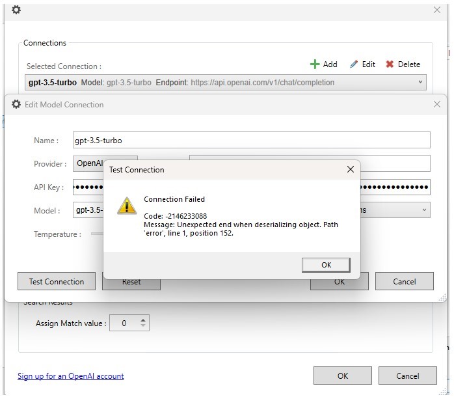Open the Model dropdown arrow
This screenshot has height=397, width=454.
(x=424, y=210)
